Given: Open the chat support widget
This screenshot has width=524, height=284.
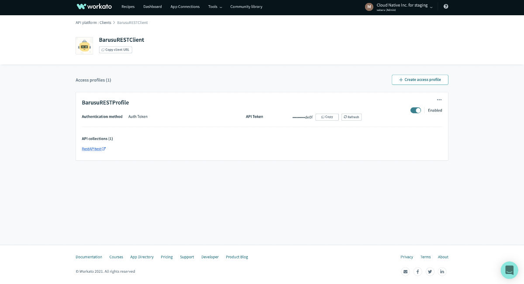Looking at the screenshot, I should [509, 270].
